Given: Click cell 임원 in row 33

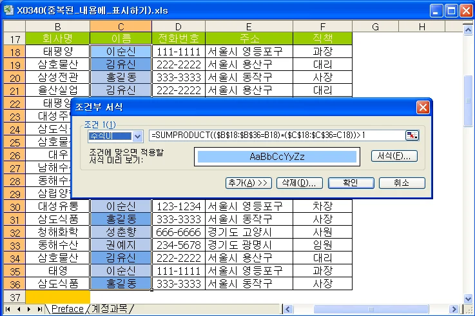Looking at the screenshot, I should click(323, 245).
